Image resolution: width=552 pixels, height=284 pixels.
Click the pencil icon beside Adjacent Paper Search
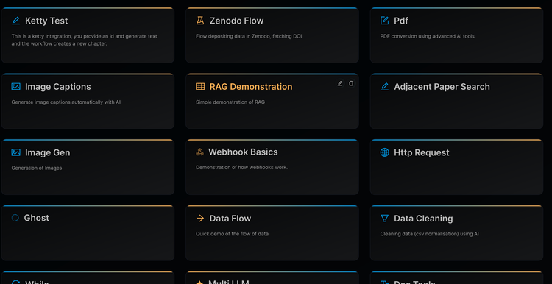click(x=384, y=87)
